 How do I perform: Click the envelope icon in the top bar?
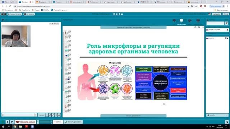point(122,14)
